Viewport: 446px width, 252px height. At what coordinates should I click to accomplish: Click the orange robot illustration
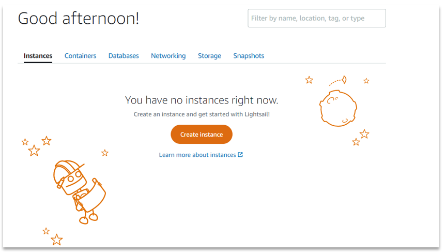click(x=79, y=190)
